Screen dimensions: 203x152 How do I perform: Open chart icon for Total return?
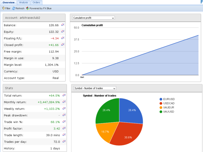tap(64, 95)
